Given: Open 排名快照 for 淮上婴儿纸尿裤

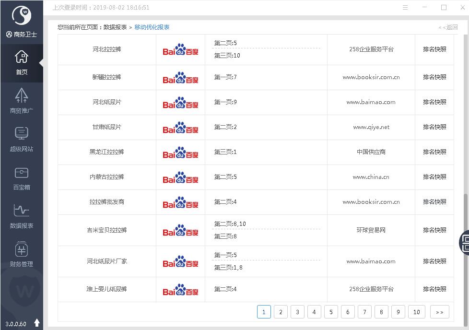Looking at the screenshot, I should point(434,289).
